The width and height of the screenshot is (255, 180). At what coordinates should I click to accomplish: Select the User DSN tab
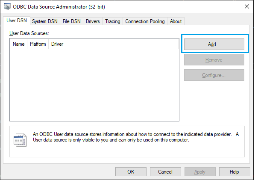tap(17, 21)
